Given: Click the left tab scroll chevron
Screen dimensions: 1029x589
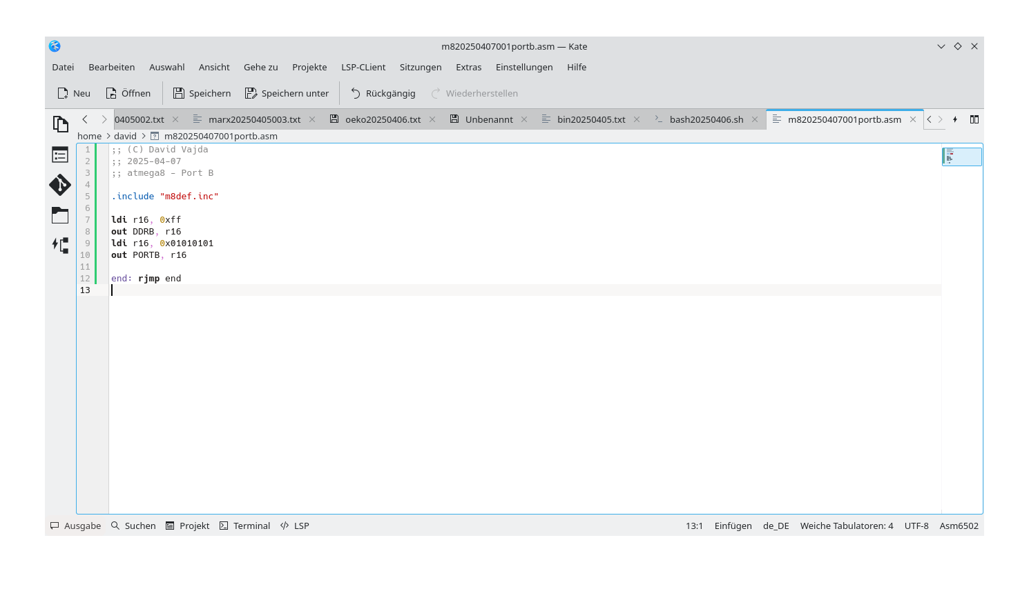Looking at the screenshot, I should point(84,119).
